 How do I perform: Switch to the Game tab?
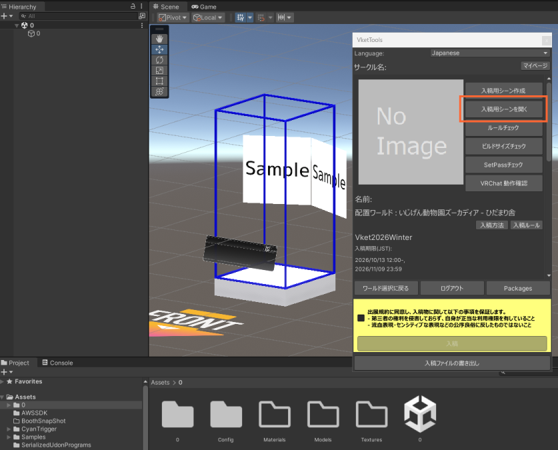pos(204,7)
